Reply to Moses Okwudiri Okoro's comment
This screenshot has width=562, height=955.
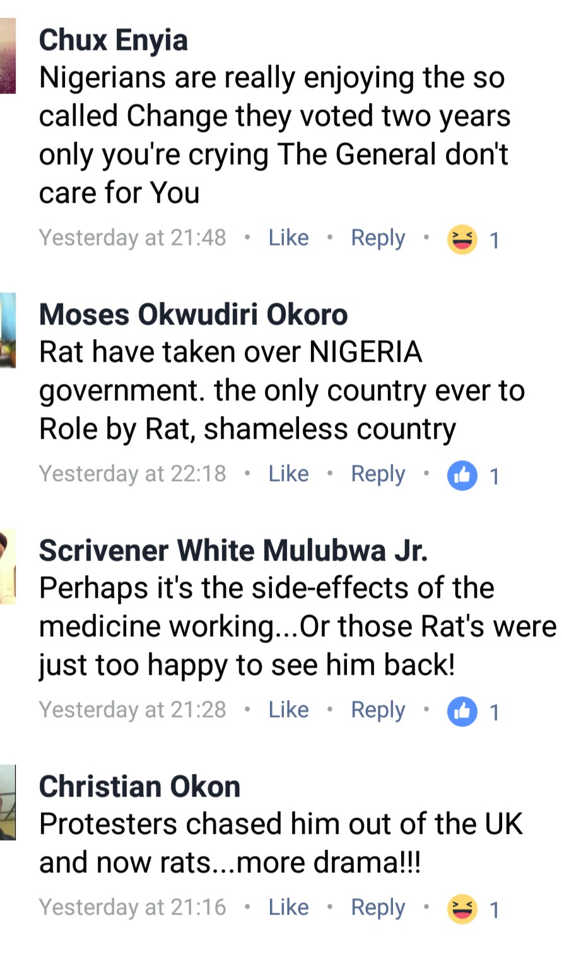click(378, 474)
